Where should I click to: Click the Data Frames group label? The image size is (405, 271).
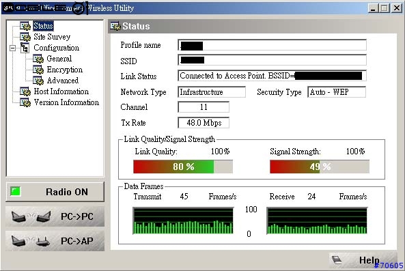pyautogui.click(x=143, y=186)
